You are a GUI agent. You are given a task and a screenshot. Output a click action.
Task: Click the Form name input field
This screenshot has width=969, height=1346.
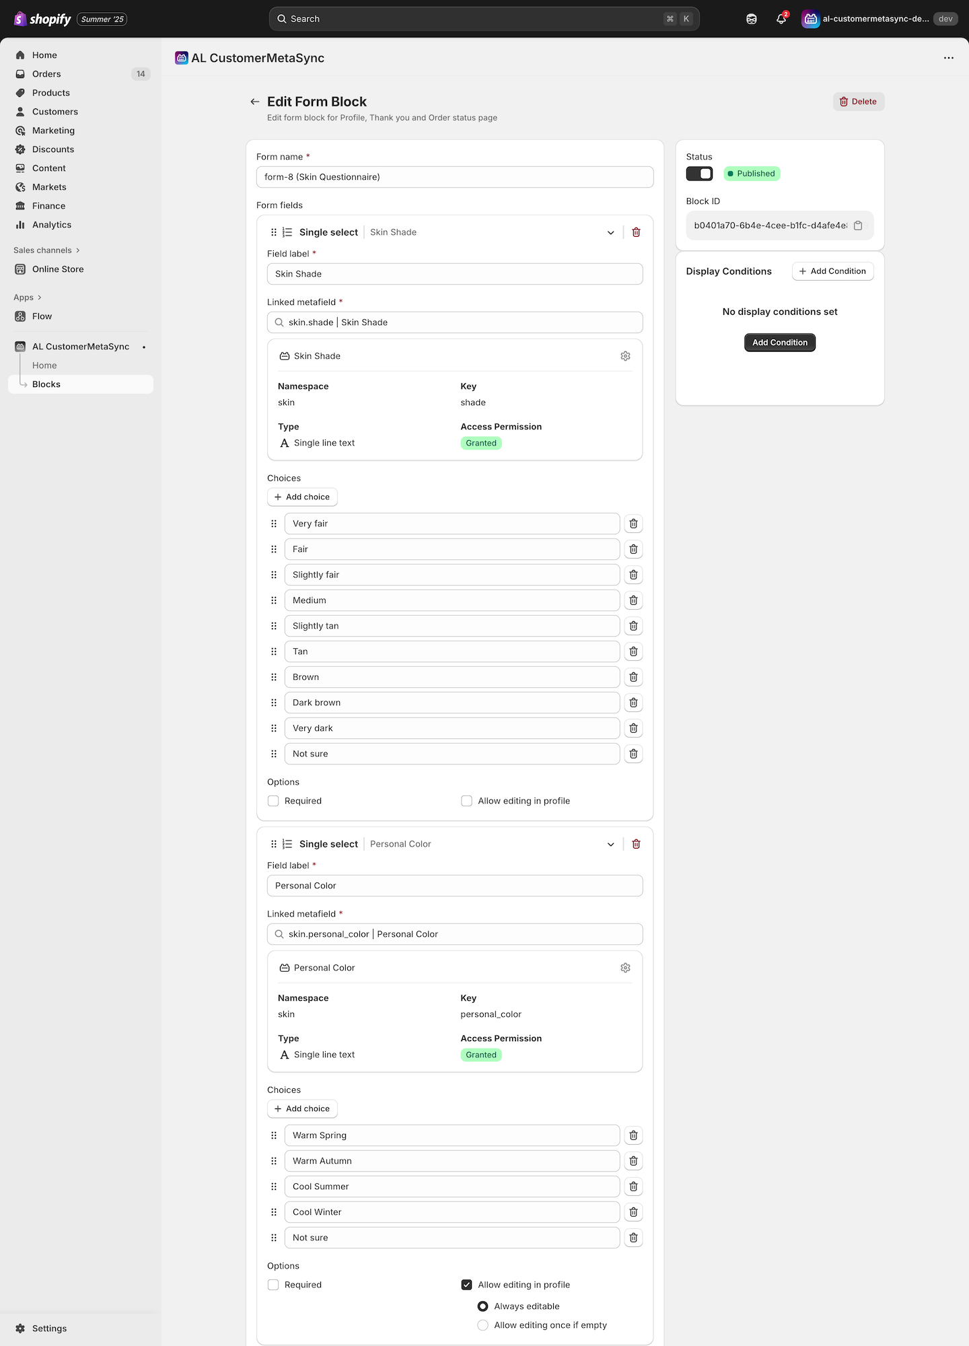(455, 177)
